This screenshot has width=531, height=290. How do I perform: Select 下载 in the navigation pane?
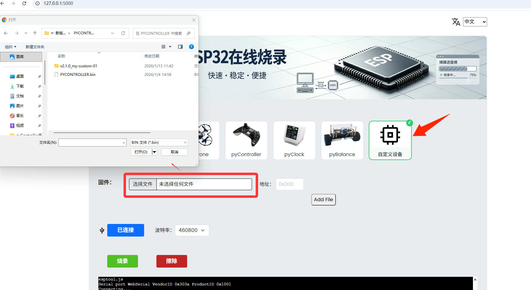point(20,86)
